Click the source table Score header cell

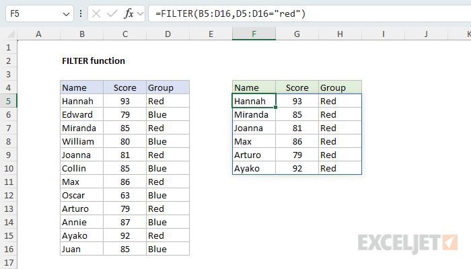tap(125, 87)
